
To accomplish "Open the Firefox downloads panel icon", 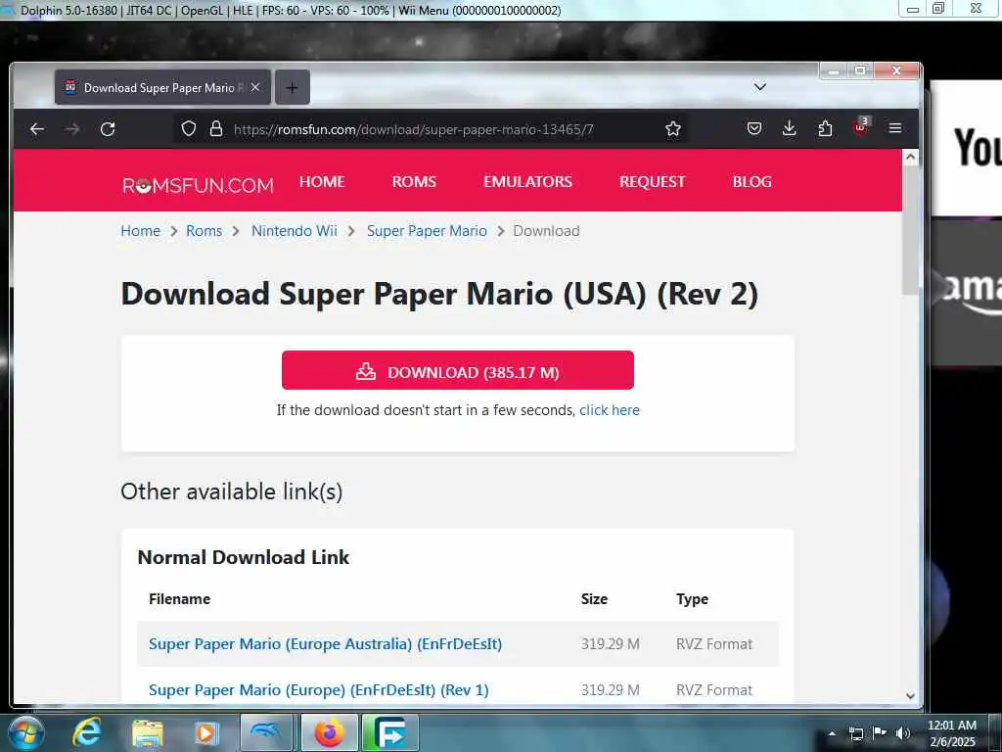I will click(790, 129).
